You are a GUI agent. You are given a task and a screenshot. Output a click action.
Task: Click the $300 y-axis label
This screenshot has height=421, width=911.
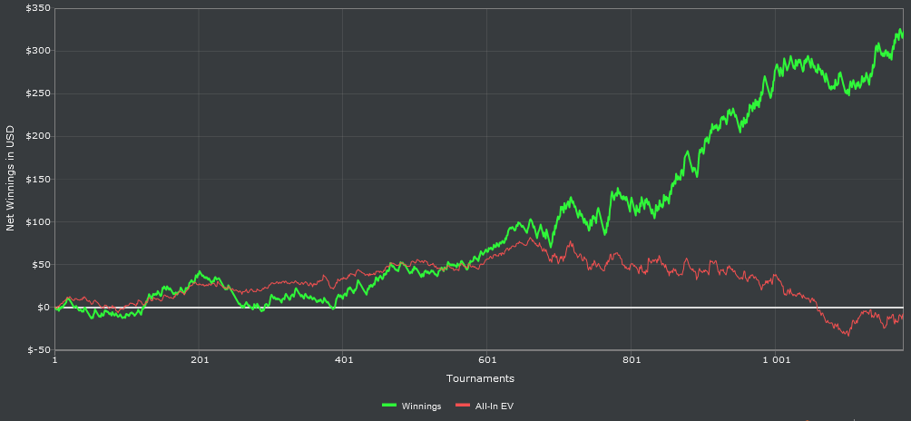tap(38, 51)
